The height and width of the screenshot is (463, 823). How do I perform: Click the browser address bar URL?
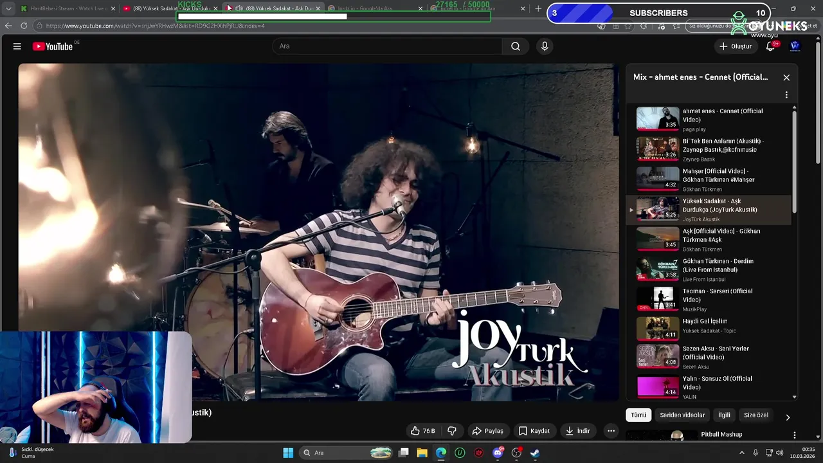click(155, 26)
